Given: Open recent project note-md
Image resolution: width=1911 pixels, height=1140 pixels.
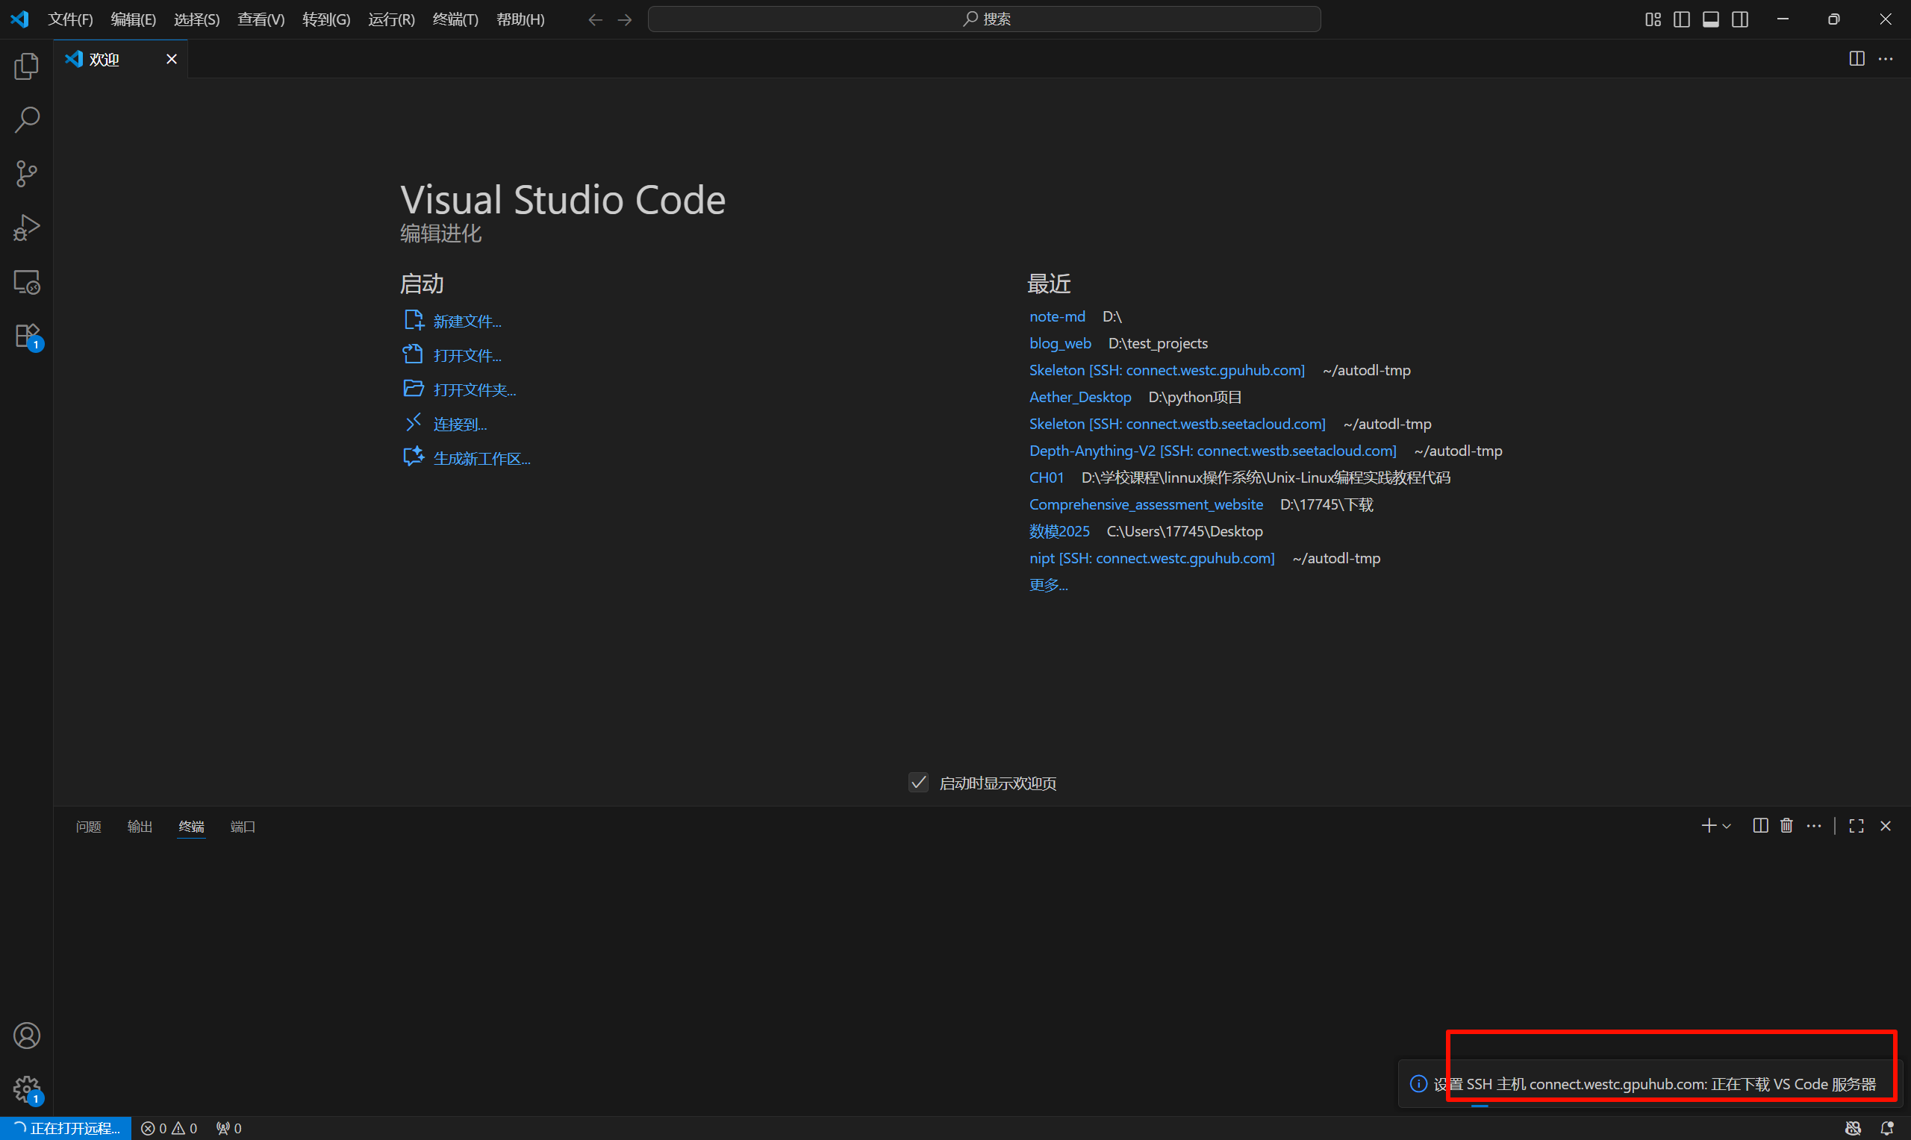Looking at the screenshot, I should coord(1057,316).
